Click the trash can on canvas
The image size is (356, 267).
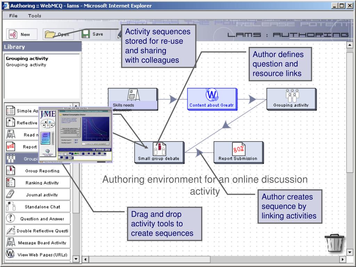[335, 242]
